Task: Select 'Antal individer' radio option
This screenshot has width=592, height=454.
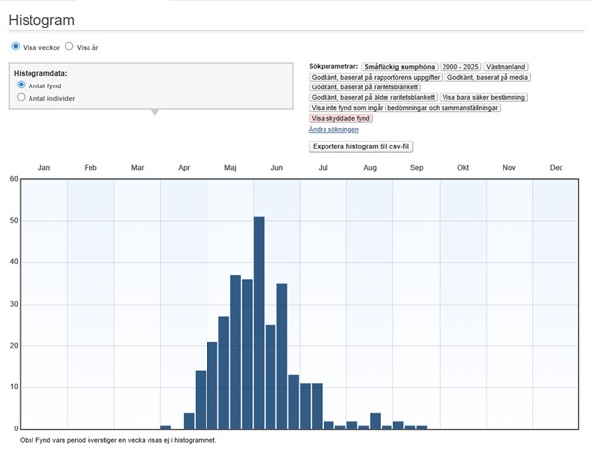Action: click(22, 98)
